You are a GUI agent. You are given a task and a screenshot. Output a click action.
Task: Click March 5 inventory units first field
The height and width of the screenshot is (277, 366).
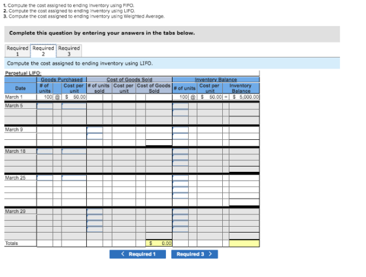tap(180, 106)
